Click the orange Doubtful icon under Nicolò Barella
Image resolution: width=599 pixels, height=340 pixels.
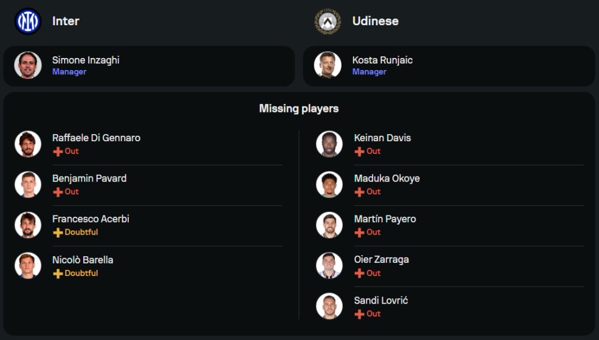[x=58, y=274]
